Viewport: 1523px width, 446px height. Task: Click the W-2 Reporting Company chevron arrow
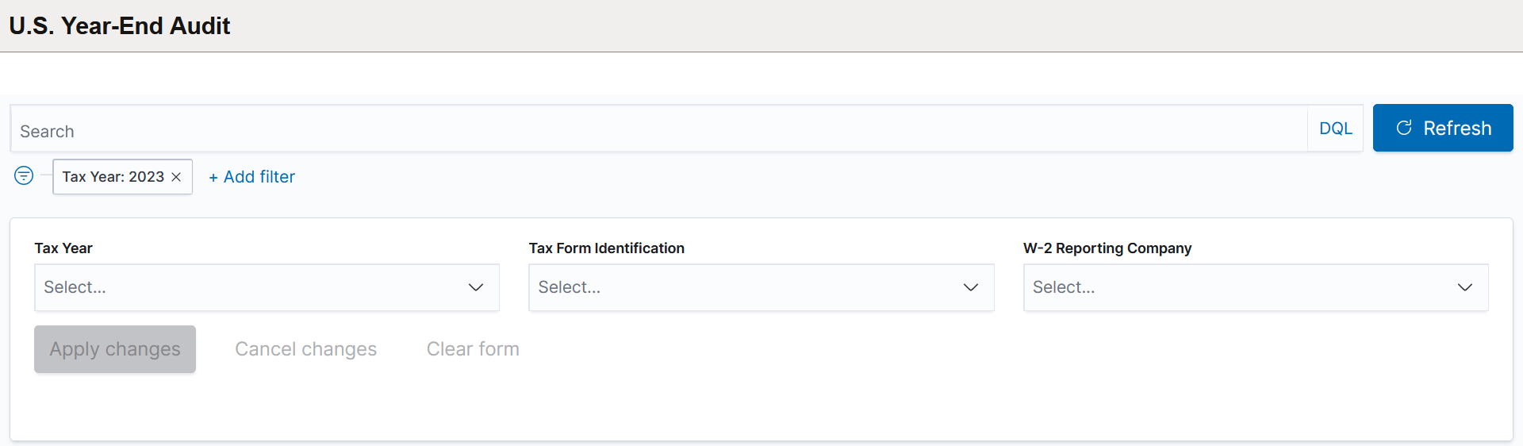[1464, 287]
